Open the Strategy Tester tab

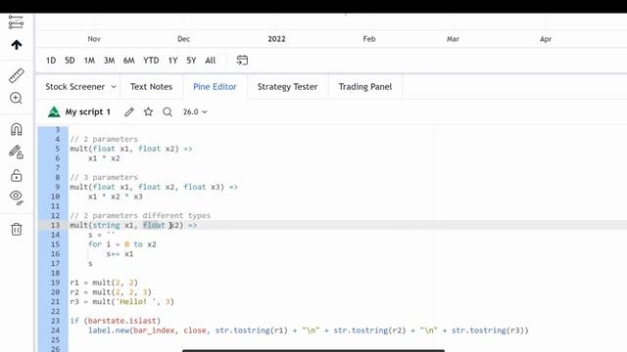click(287, 87)
